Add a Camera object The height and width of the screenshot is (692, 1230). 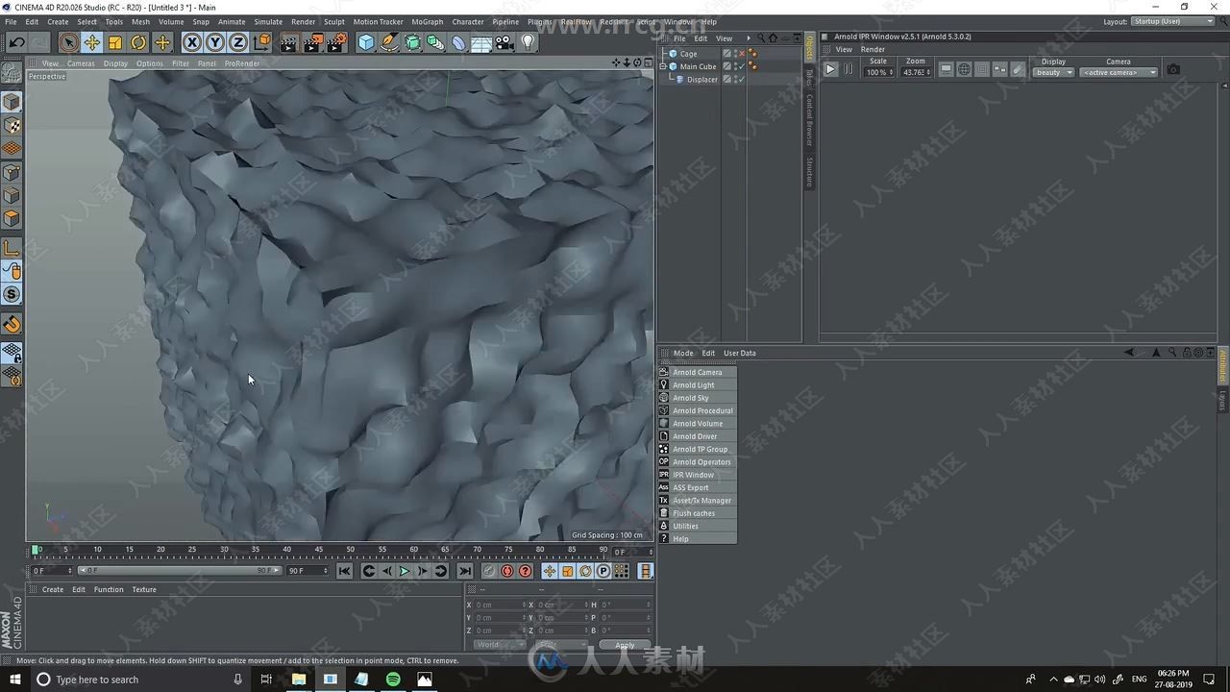click(504, 42)
